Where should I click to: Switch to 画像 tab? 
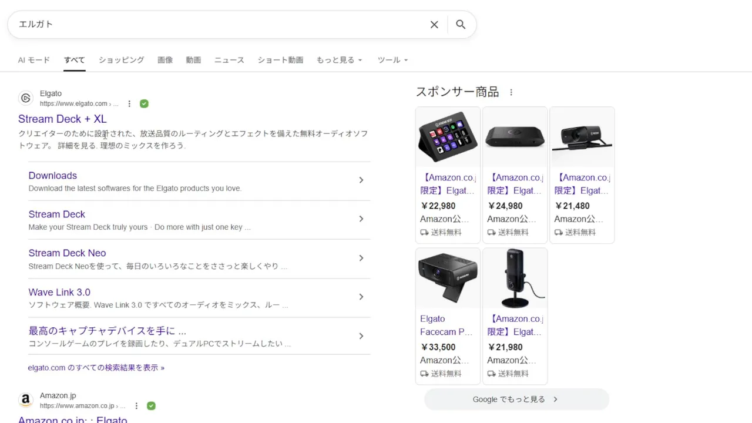(x=165, y=60)
